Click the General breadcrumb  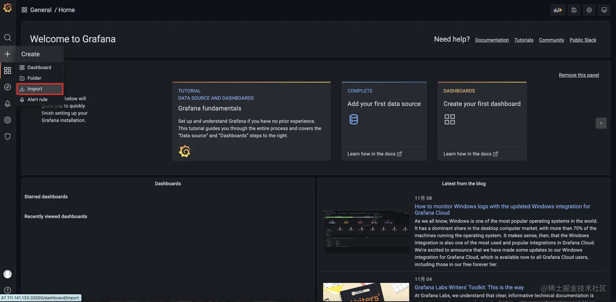(41, 10)
